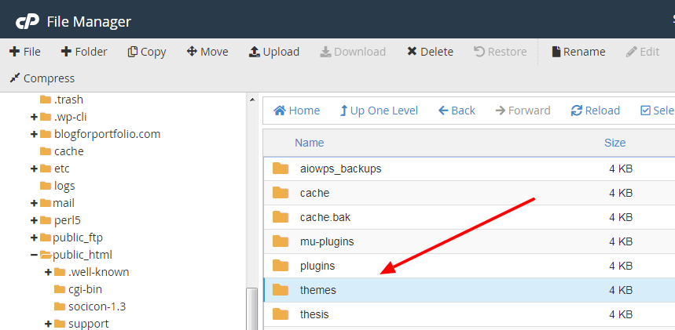Viewport: 675px width, 330px height.
Task: Create a new file with +File
Action: (25, 52)
